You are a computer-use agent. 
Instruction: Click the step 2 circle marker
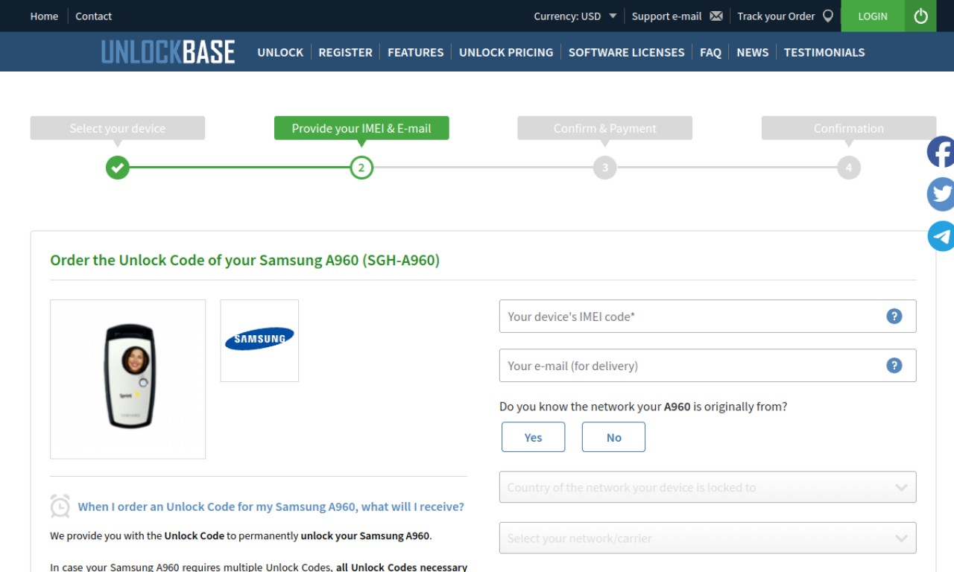[x=361, y=168]
